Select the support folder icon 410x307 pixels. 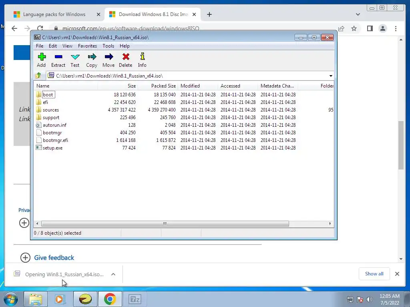tap(39, 117)
